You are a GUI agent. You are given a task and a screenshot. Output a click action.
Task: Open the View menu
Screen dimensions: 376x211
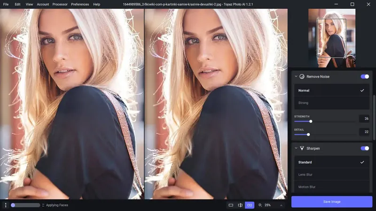pos(29,4)
